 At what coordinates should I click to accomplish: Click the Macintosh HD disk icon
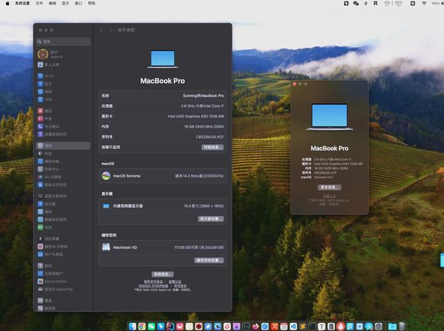pyautogui.click(x=106, y=247)
